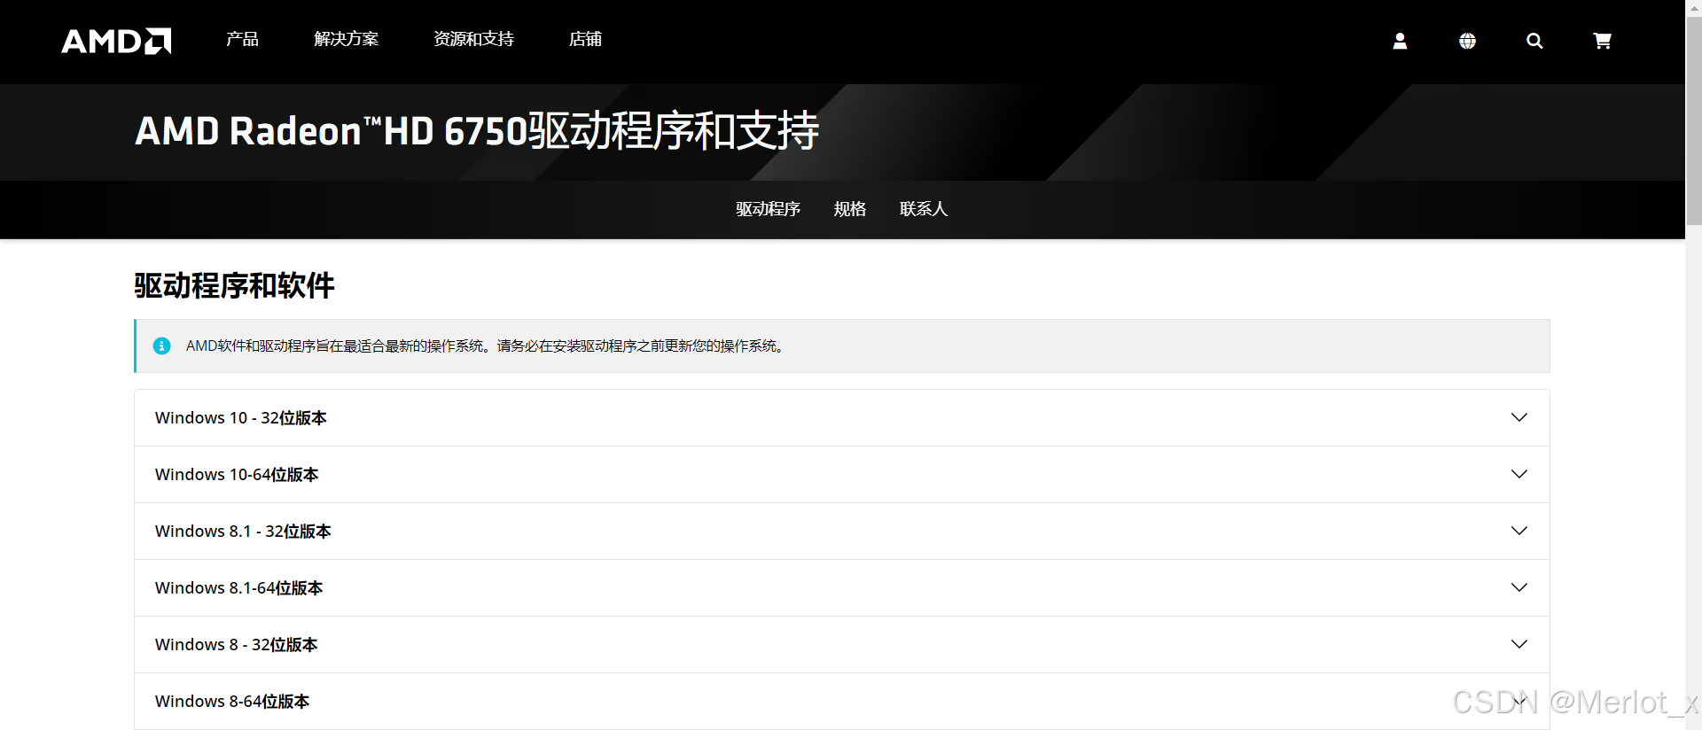Switch to the 驱动程序 tab
1702x730 pixels.
click(x=768, y=209)
